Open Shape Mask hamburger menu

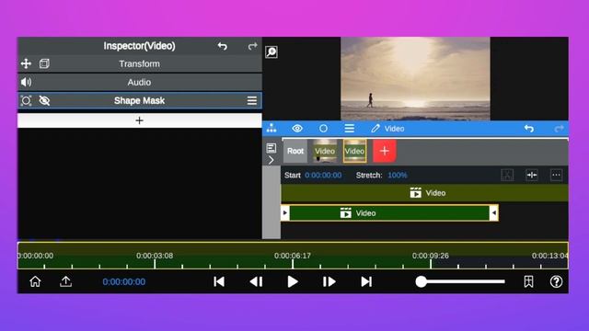pos(252,100)
